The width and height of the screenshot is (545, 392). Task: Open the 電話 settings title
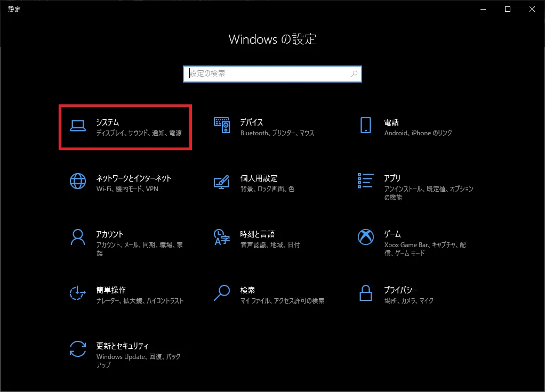coord(391,122)
